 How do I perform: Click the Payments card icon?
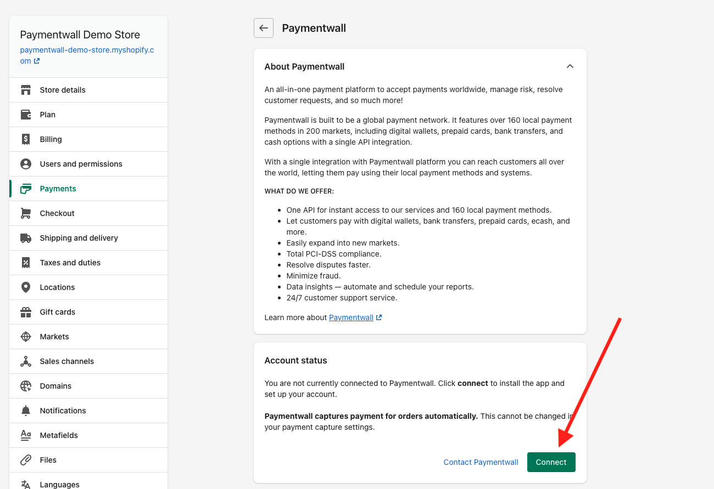click(26, 189)
